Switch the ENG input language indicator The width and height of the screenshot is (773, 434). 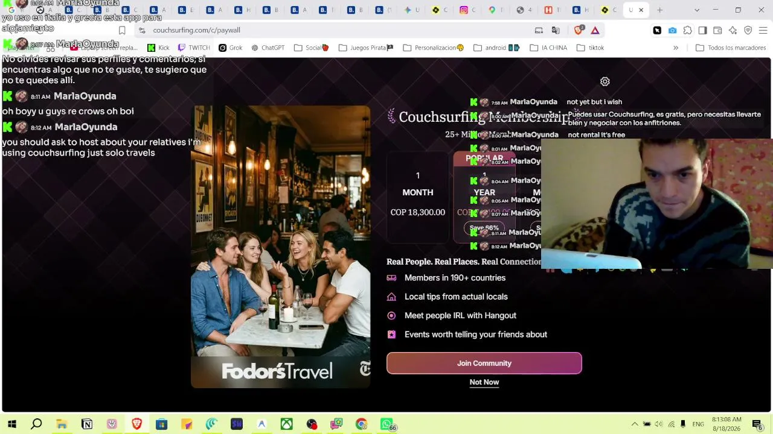(x=698, y=424)
